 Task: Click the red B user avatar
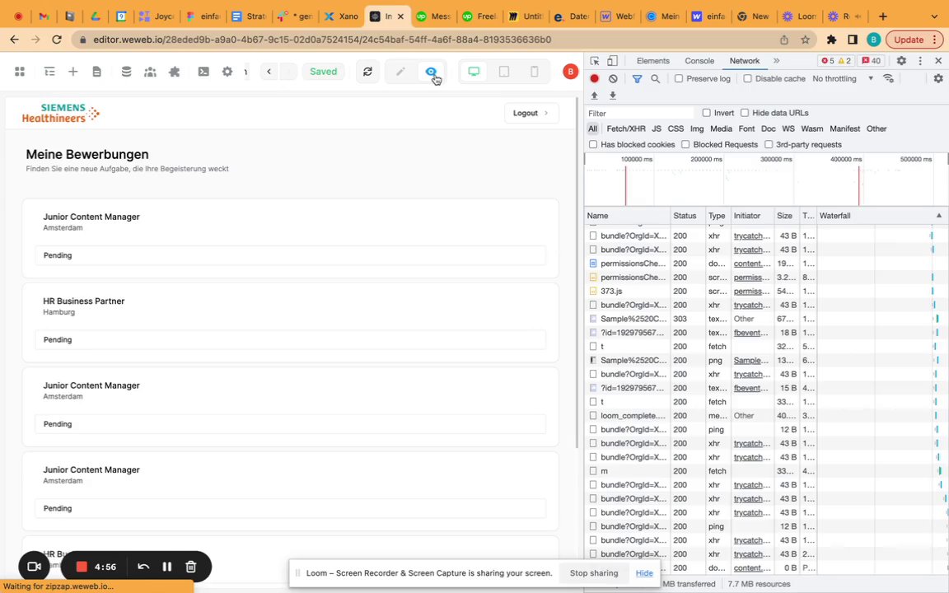[x=570, y=72]
